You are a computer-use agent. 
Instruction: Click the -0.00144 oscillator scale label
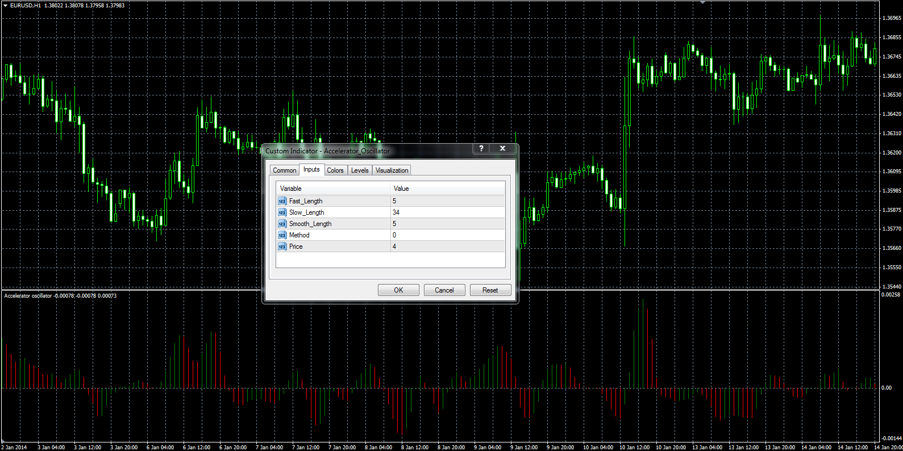(892, 439)
